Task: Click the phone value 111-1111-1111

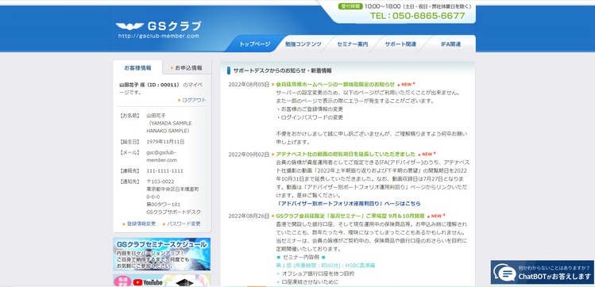Action: pos(164,170)
